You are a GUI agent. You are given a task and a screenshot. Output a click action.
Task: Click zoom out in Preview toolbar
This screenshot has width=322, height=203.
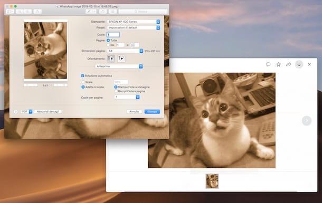(20, 12)
